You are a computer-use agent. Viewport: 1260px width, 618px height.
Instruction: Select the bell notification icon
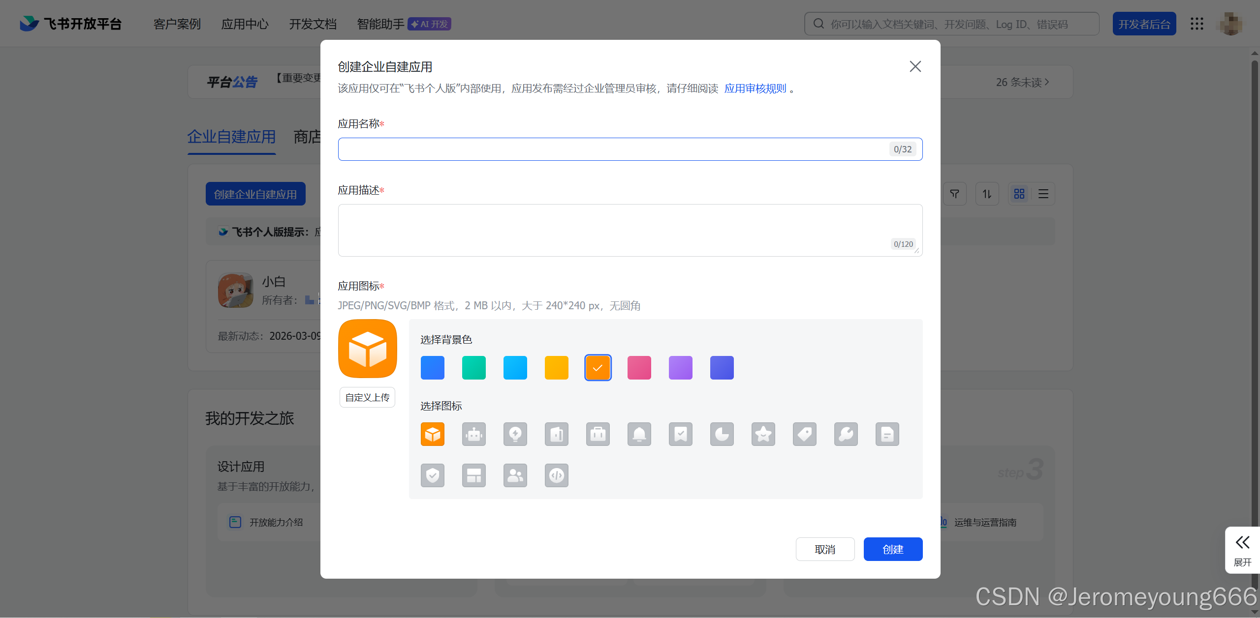click(639, 434)
